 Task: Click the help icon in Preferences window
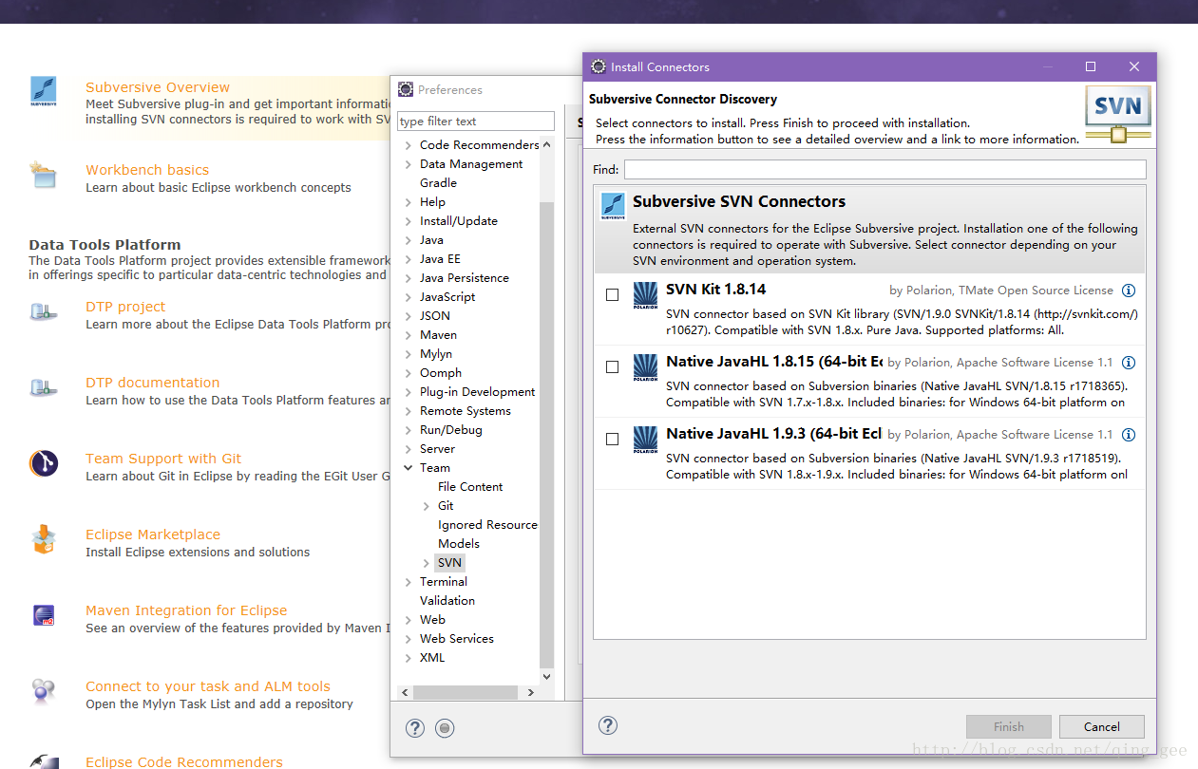tap(415, 728)
